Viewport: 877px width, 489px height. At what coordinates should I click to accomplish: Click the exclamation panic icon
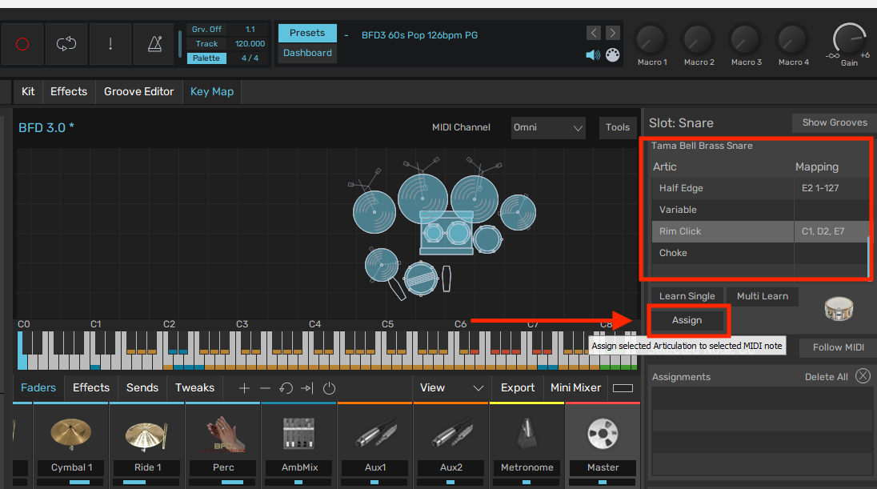pos(110,44)
